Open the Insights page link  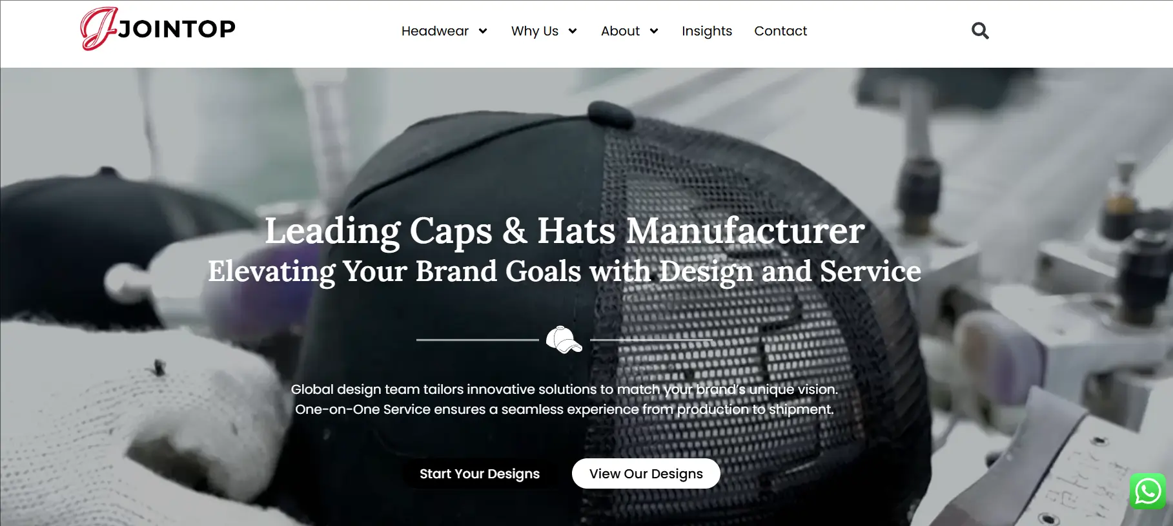coord(707,31)
